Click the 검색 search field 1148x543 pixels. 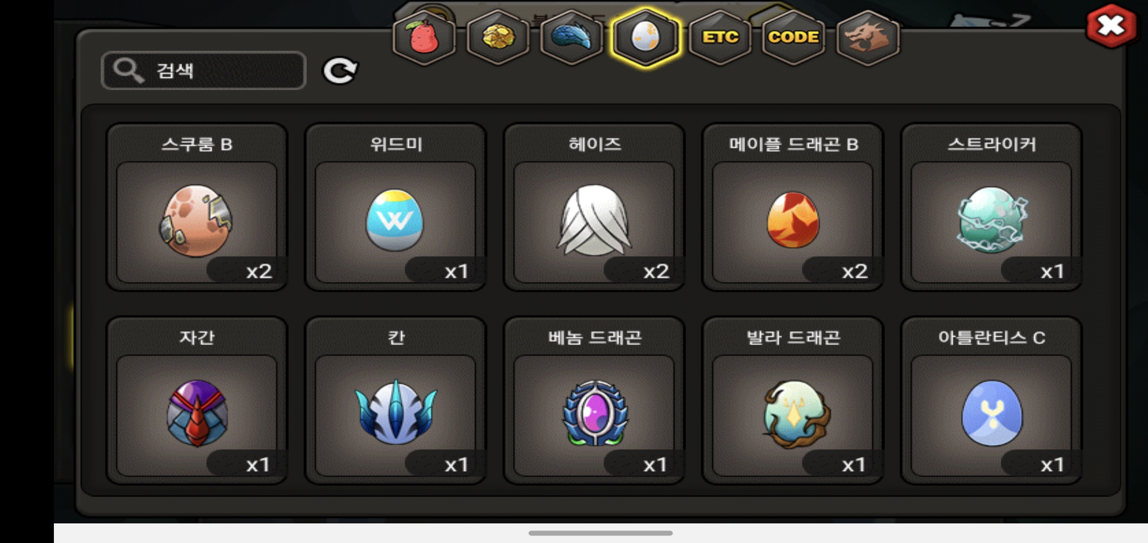pyautogui.click(x=204, y=70)
